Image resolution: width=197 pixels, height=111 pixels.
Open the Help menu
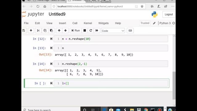pyautogui.click(x=118, y=23)
